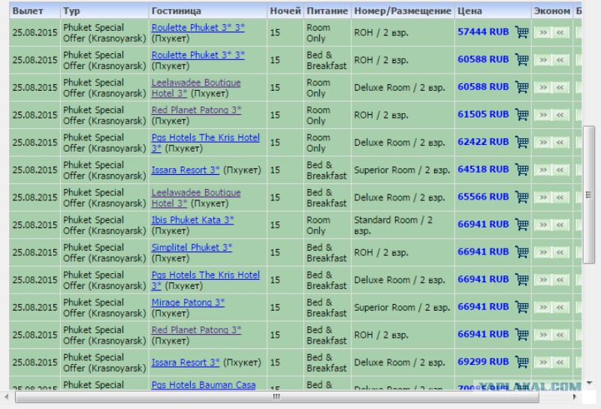Click cart icon for Simplitel Phuket row
Screen dimensions: 601x409
click(521, 252)
